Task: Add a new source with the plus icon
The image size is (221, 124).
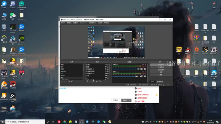Action: (87, 81)
